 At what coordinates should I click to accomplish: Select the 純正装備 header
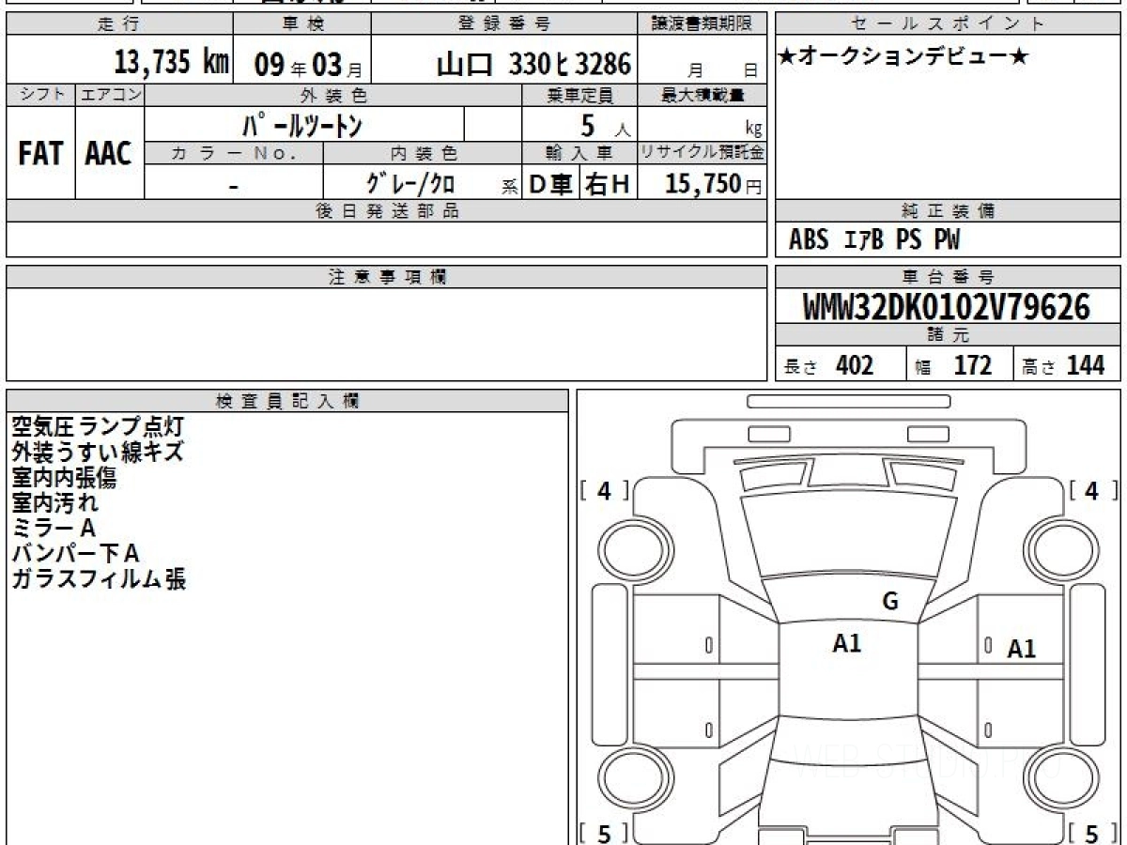click(x=948, y=211)
